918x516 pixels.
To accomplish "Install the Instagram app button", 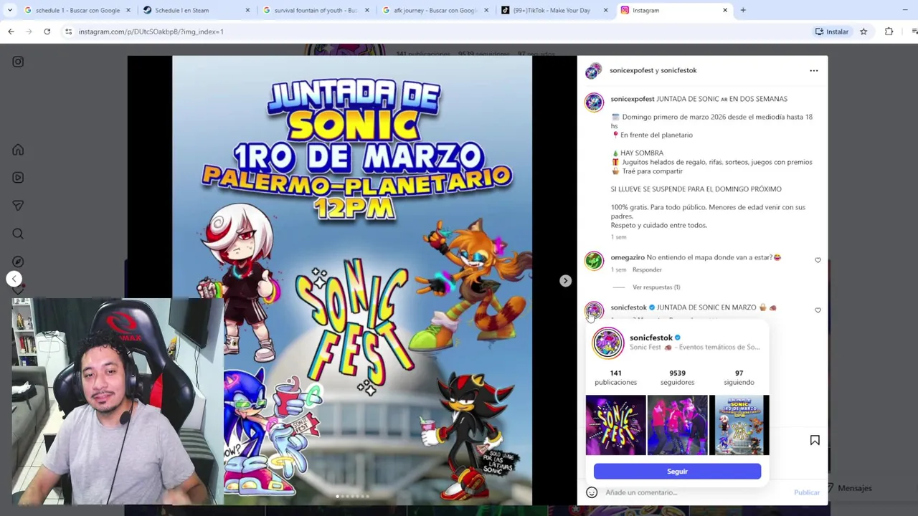I will tap(832, 32).
